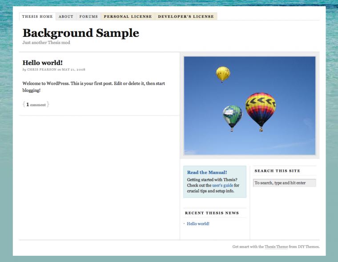Click the large striped hot air balloon
This screenshot has height=262, width=338.
pos(261,110)
